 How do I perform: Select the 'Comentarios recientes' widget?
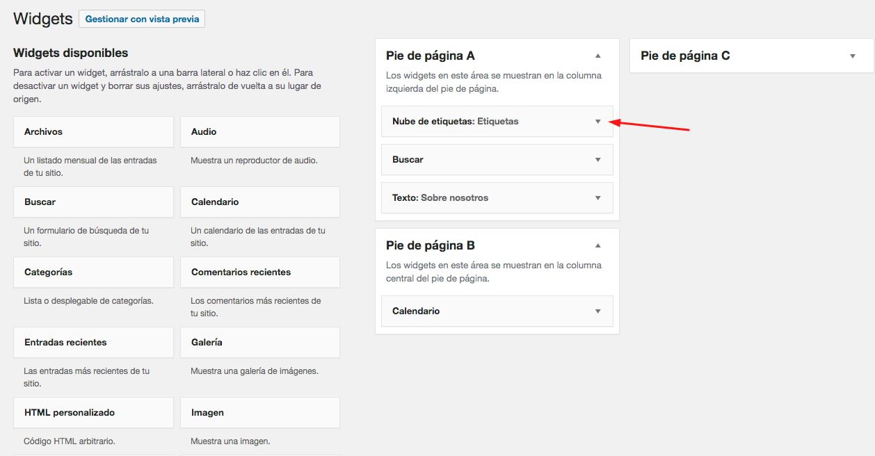(x=259, y=272)
